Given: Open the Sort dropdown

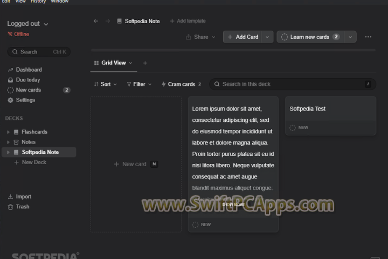Looking at the screenshot, I should point(106,84).
